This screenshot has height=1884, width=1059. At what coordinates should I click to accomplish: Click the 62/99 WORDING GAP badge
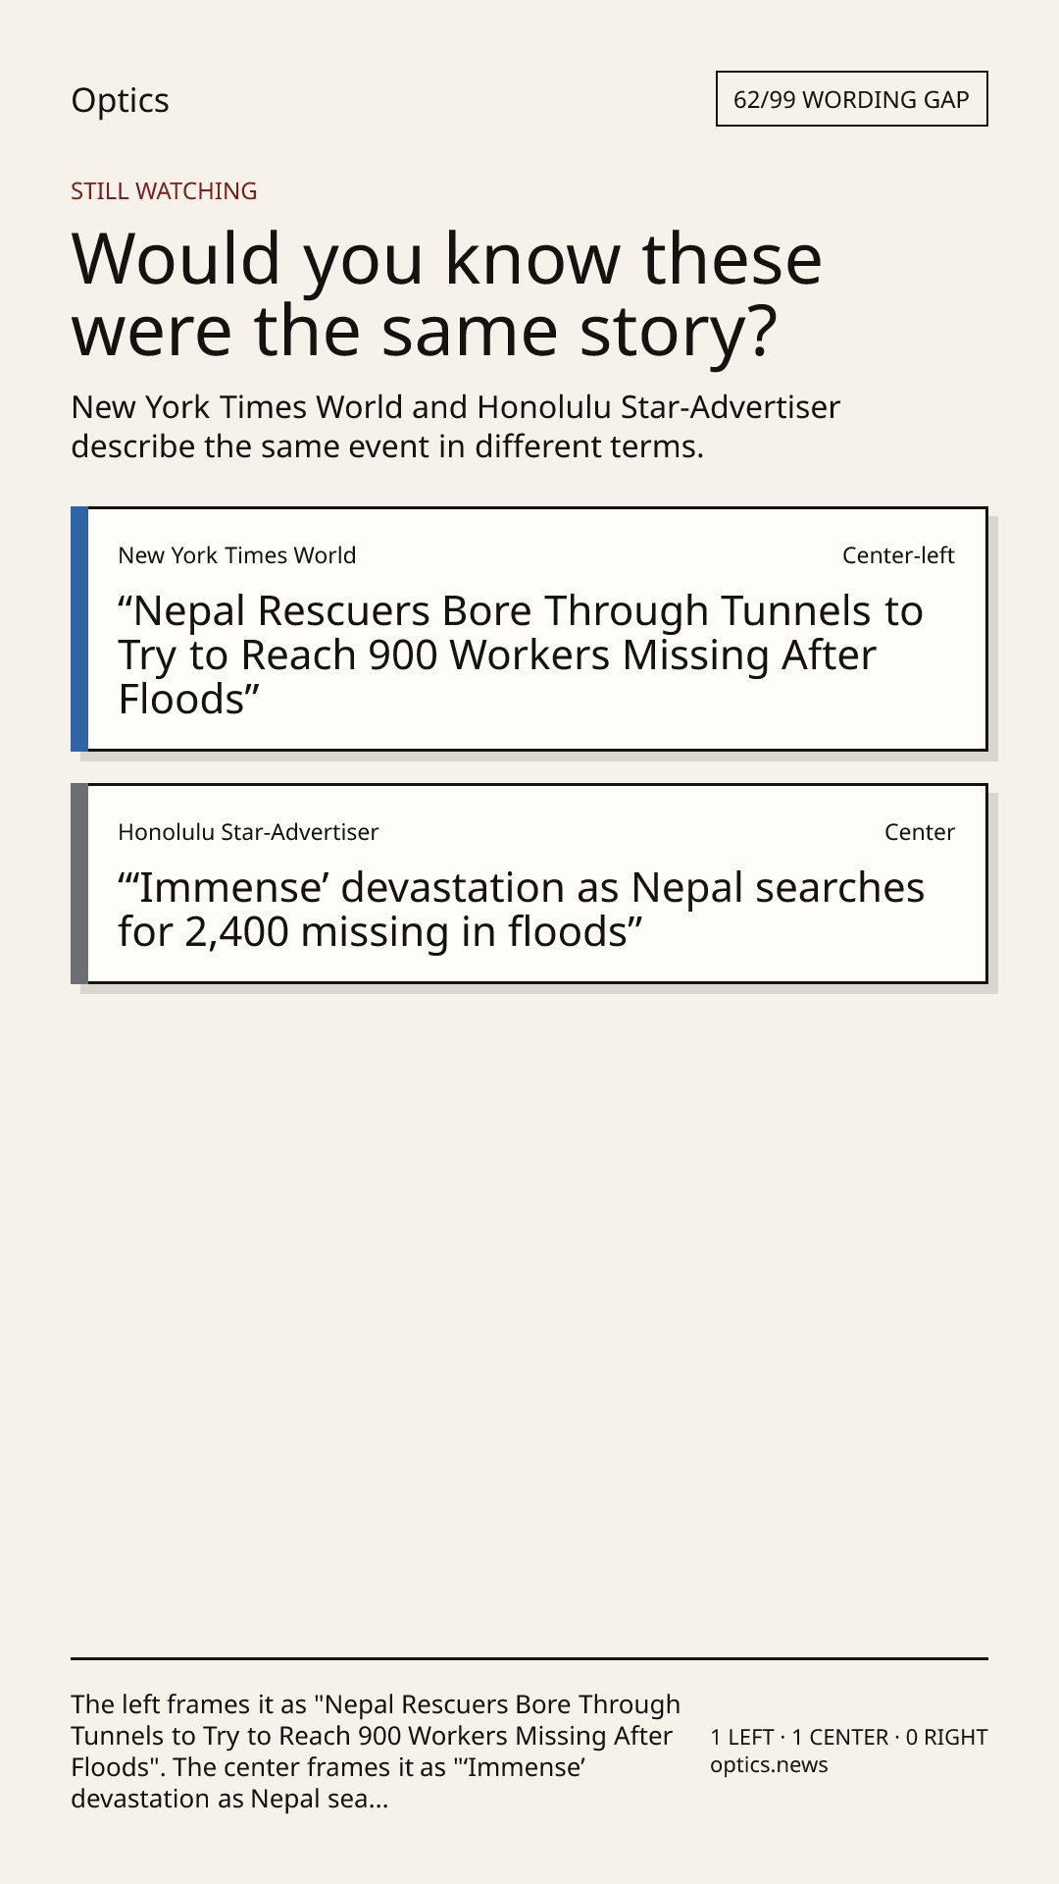point(851,99)
